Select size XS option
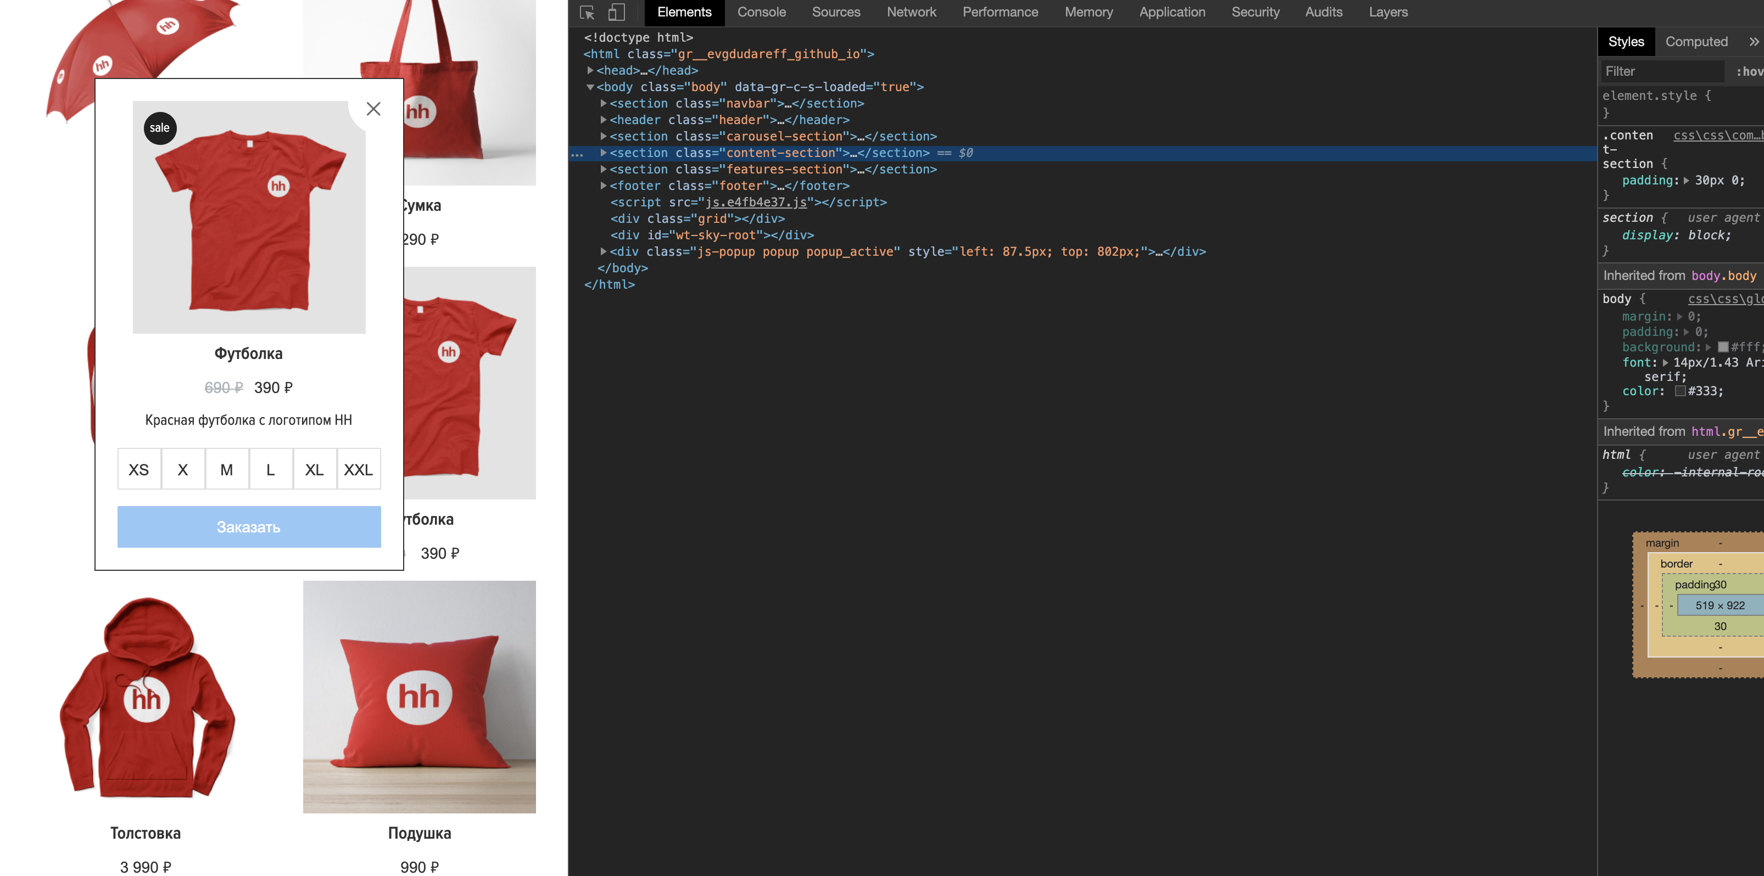The image size is (1764, 876). tap(139, 469)
